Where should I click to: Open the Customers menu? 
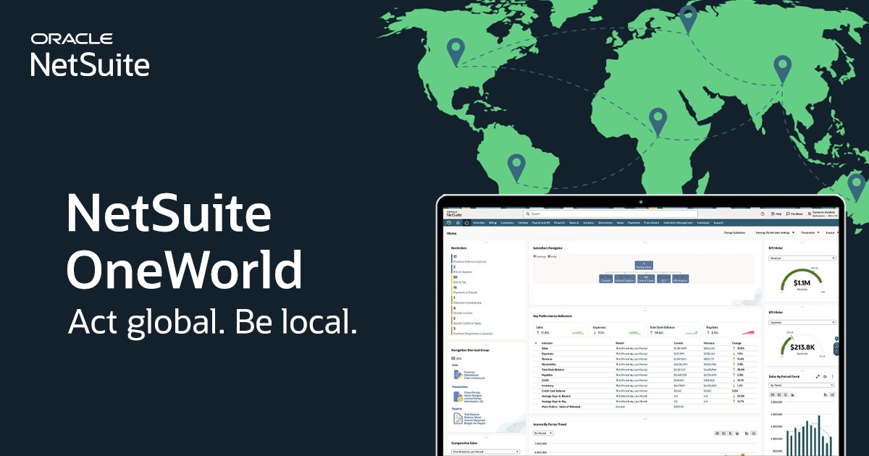[x=507, y=223]
